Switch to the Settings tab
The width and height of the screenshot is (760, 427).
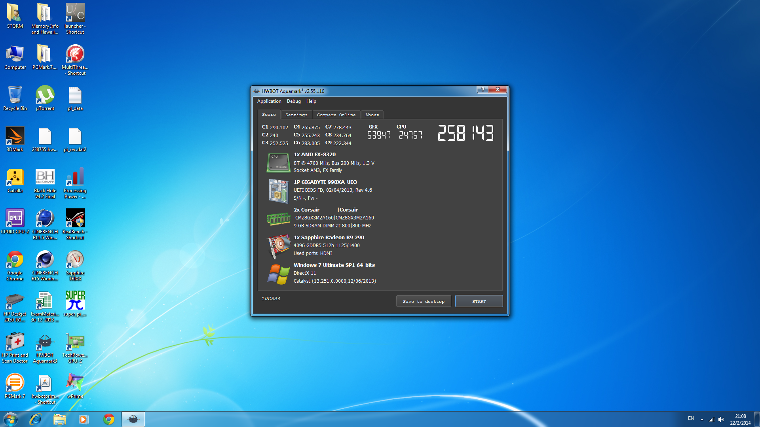(x=296, y=115)
